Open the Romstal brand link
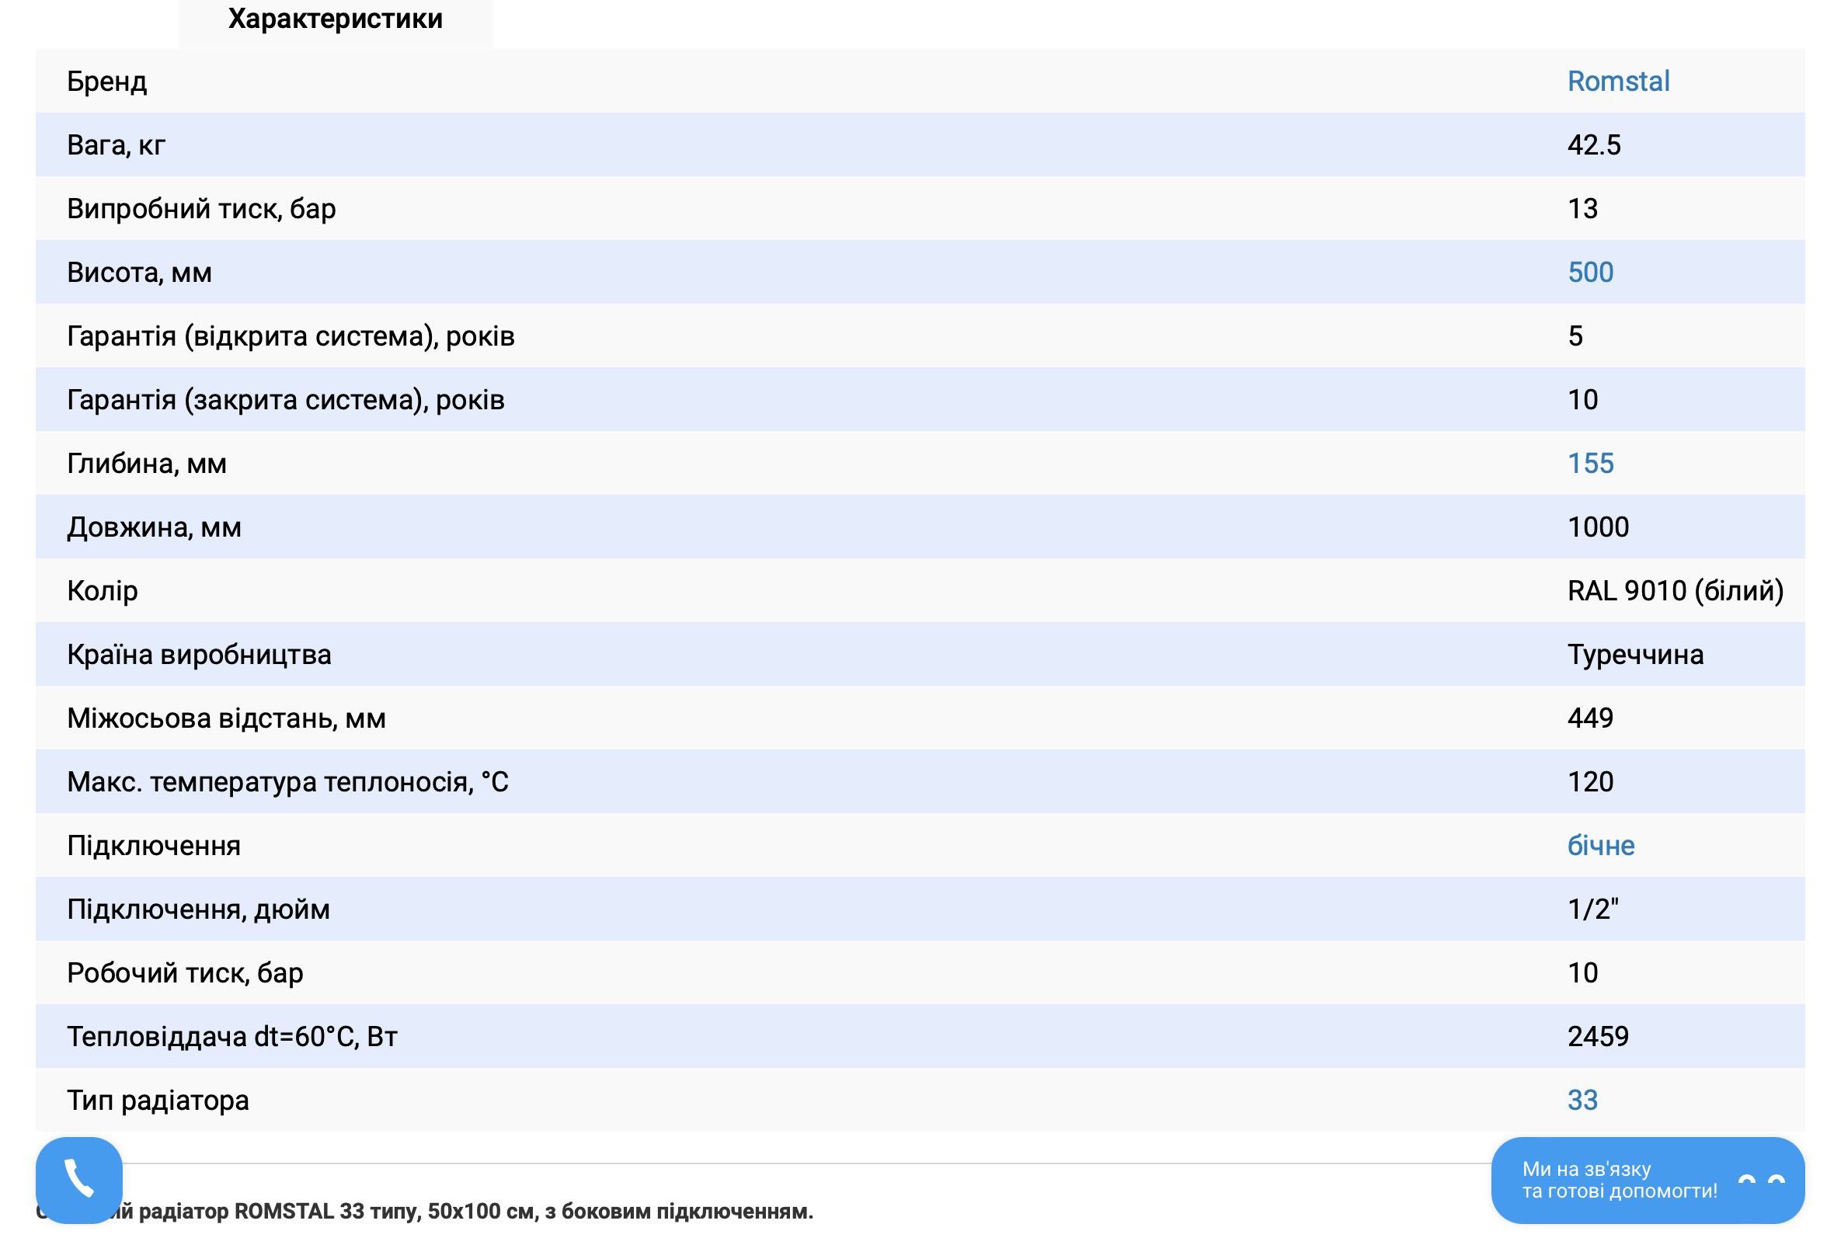Viewport: 1827px width, 1238px height. coord(1618,82)
